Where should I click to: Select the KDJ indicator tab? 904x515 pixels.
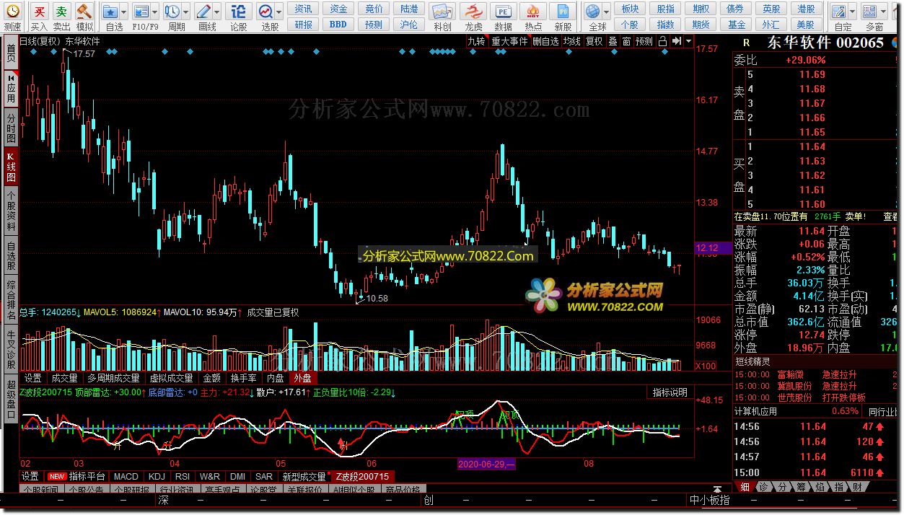tap(156, 477)
